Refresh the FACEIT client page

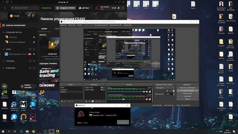(7, 2)
